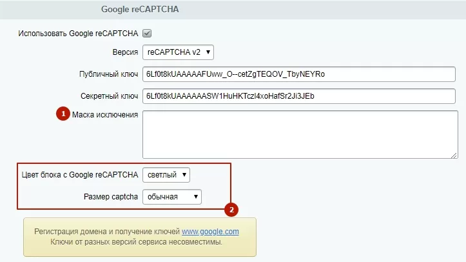Open the Версия dropdown showing reCAPTCHA v2

click(178, 52)
